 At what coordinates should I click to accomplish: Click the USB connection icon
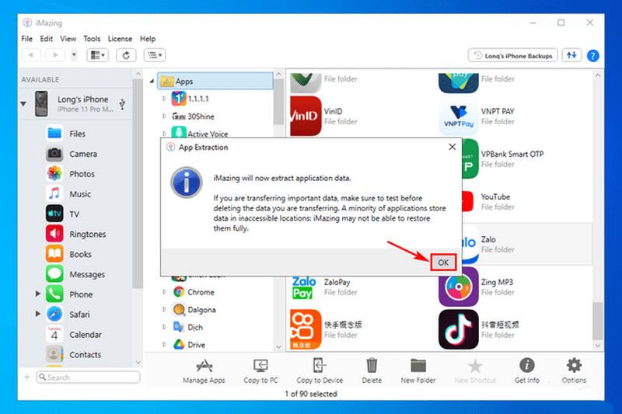tap(123, 104)
